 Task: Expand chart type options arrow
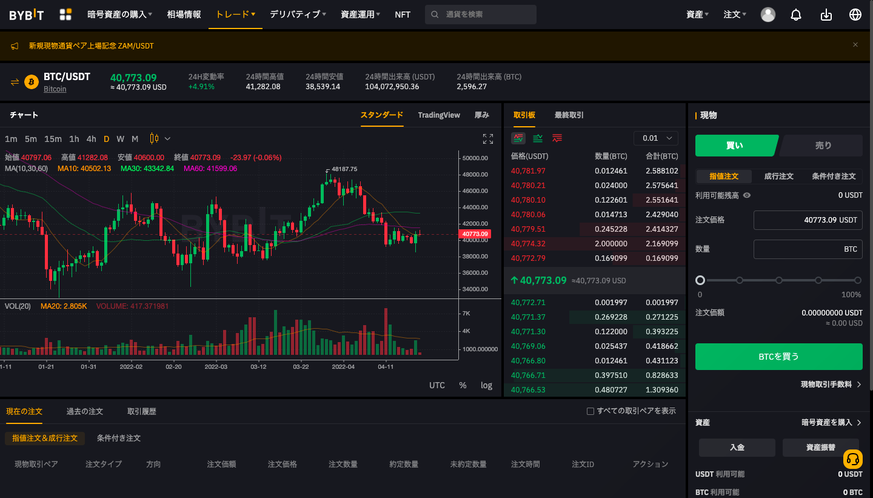click(167, 139)
